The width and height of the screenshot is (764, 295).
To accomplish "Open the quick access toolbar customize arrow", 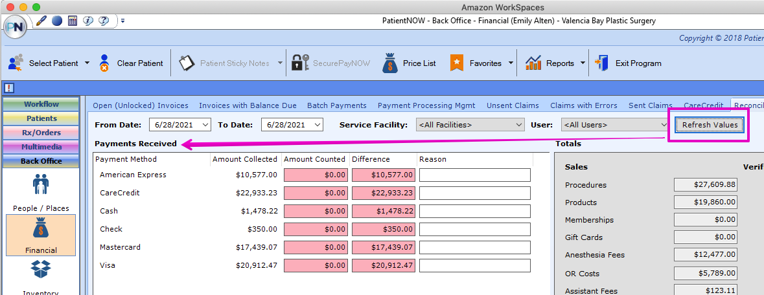I will [x=122, y=21].
